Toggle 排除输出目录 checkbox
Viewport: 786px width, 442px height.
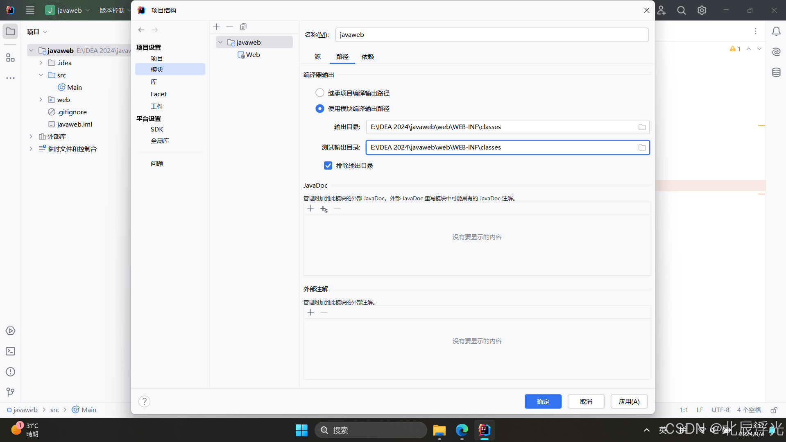click(x=328, y=165)
